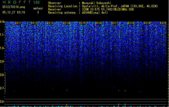Image resolution: width=169 pixels, height=107 pixels.
Task: Click the 0320 time marker
Action: pyautogui.click(x=163, y=23)
